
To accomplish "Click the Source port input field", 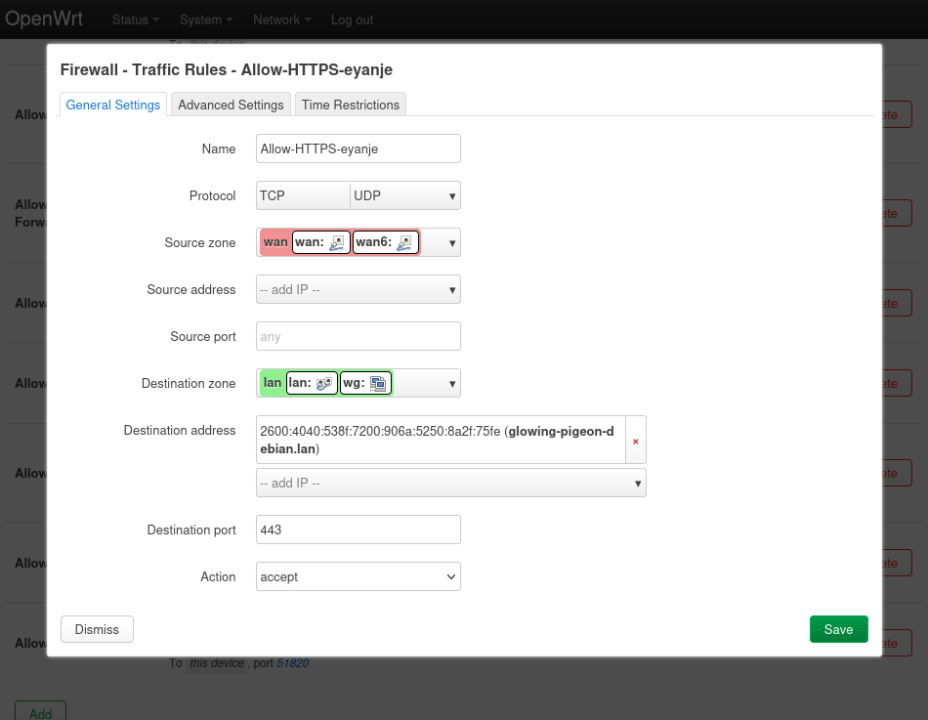I will click(x=359, y=336).
